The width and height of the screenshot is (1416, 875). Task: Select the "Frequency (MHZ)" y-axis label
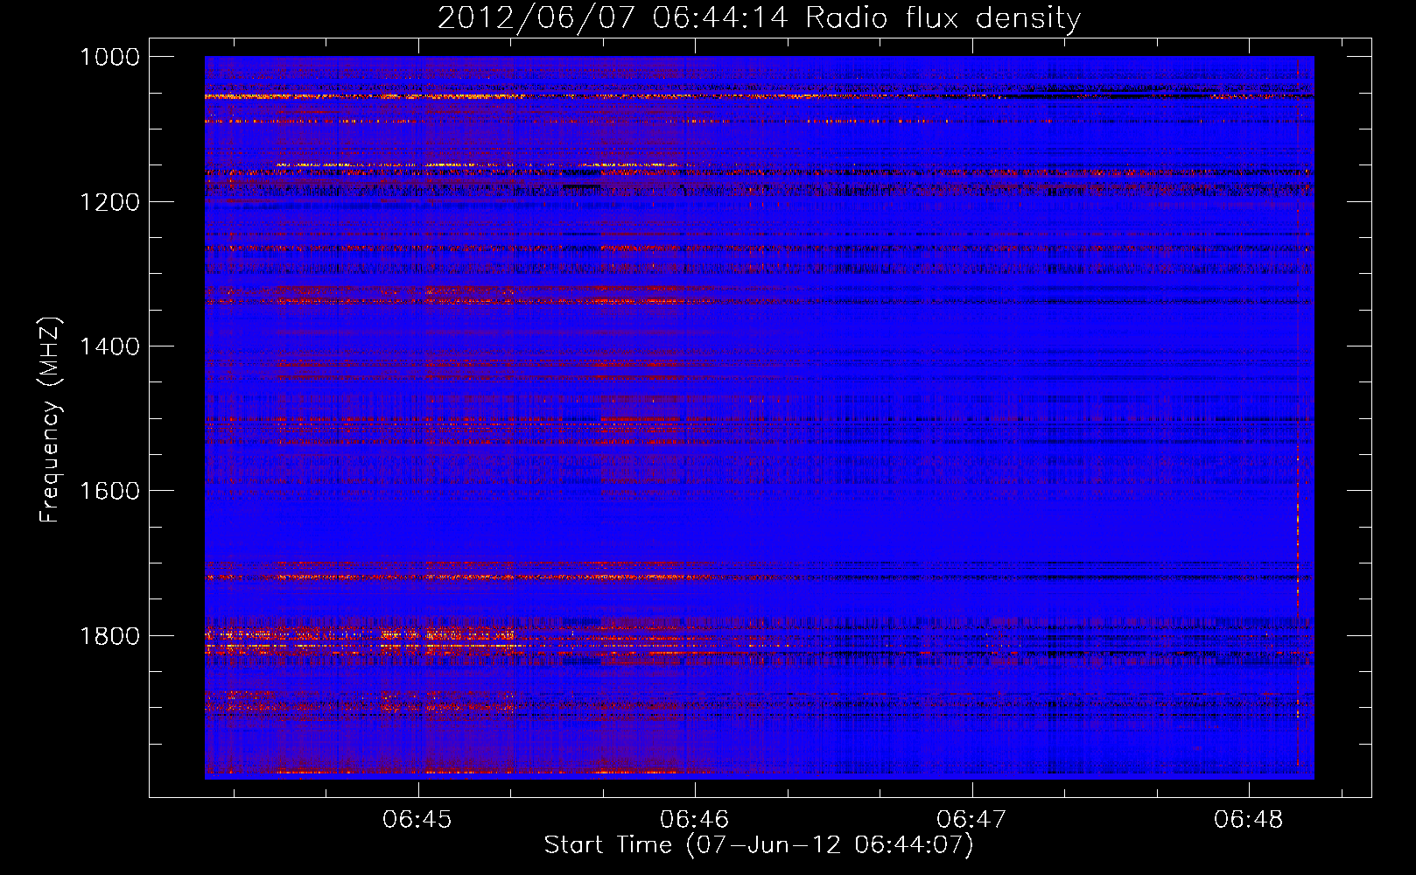pyautogui.click(x=51, y=420)
